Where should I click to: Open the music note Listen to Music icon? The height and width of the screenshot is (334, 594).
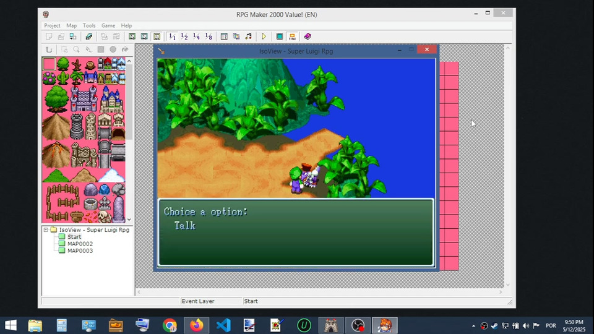(249, 36)
